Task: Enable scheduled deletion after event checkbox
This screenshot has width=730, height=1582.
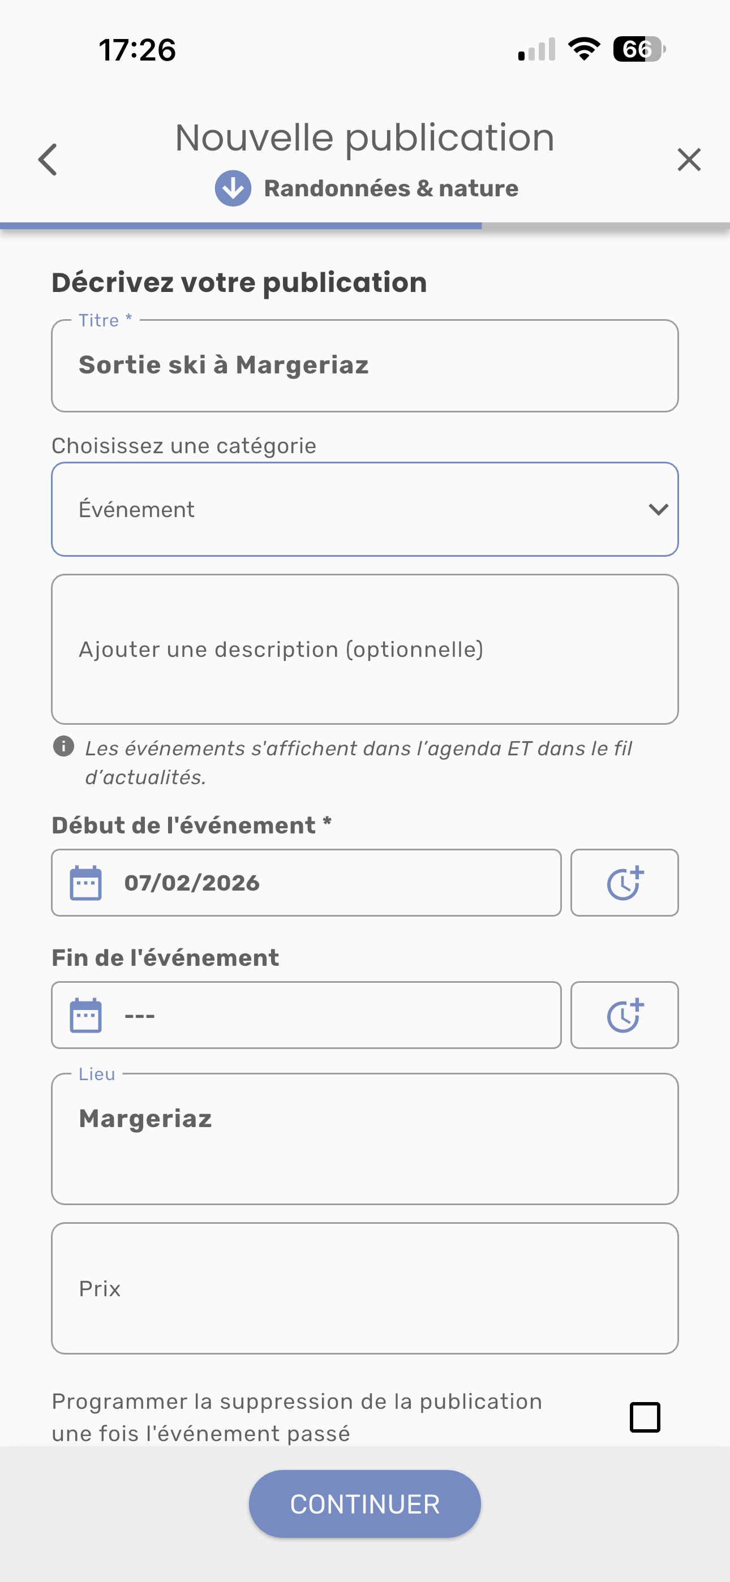Action: point(645,1417)
